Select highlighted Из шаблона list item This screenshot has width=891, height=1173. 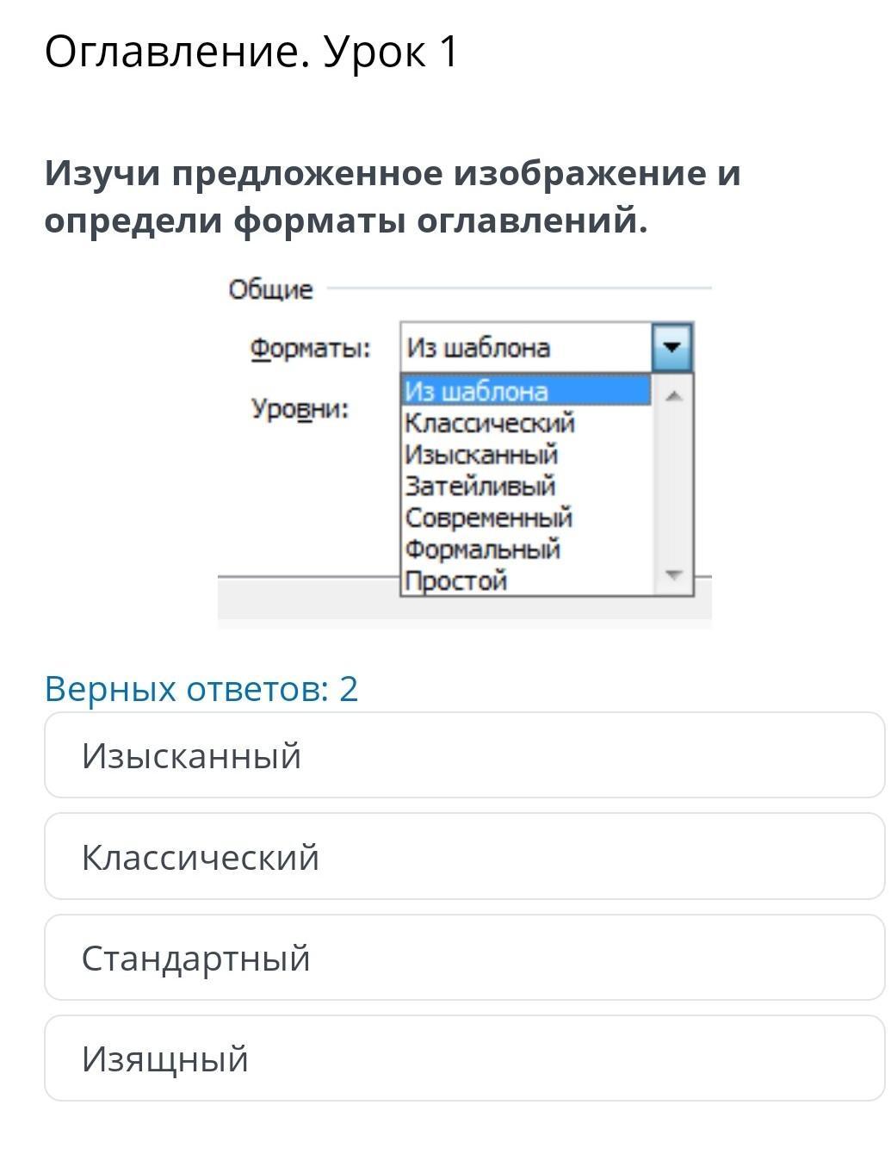tap(525, 391)
